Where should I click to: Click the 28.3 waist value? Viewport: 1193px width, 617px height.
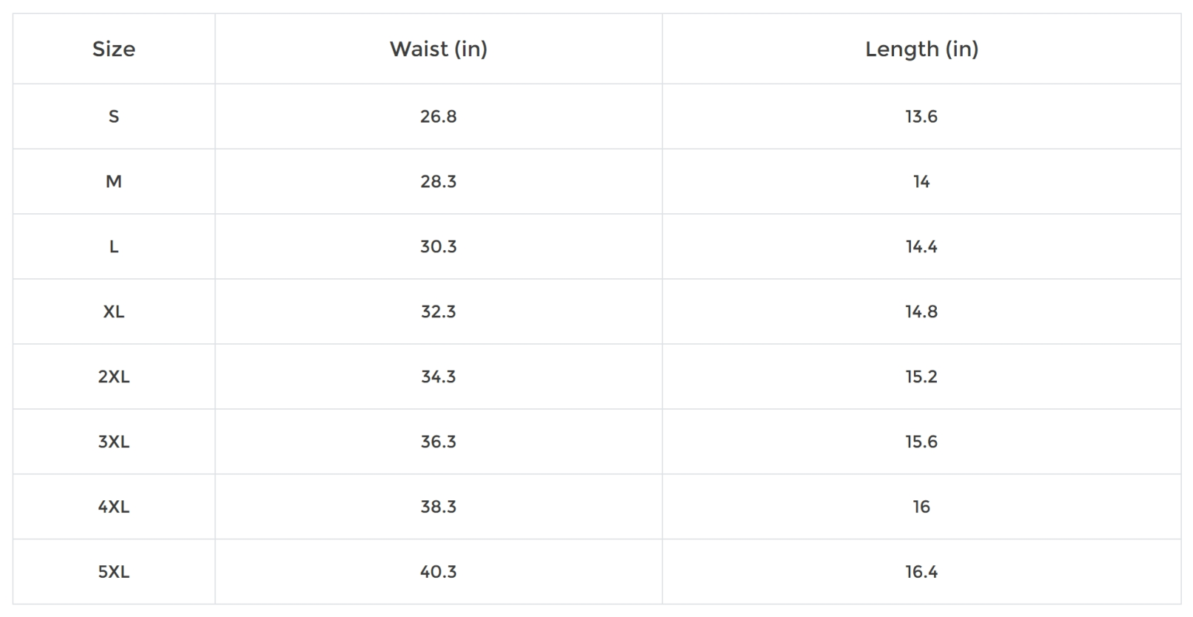coord(439,182)
